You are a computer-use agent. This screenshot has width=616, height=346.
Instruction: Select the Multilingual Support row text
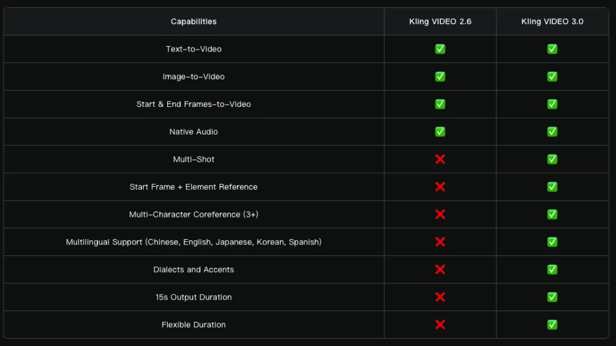(194, 242)
